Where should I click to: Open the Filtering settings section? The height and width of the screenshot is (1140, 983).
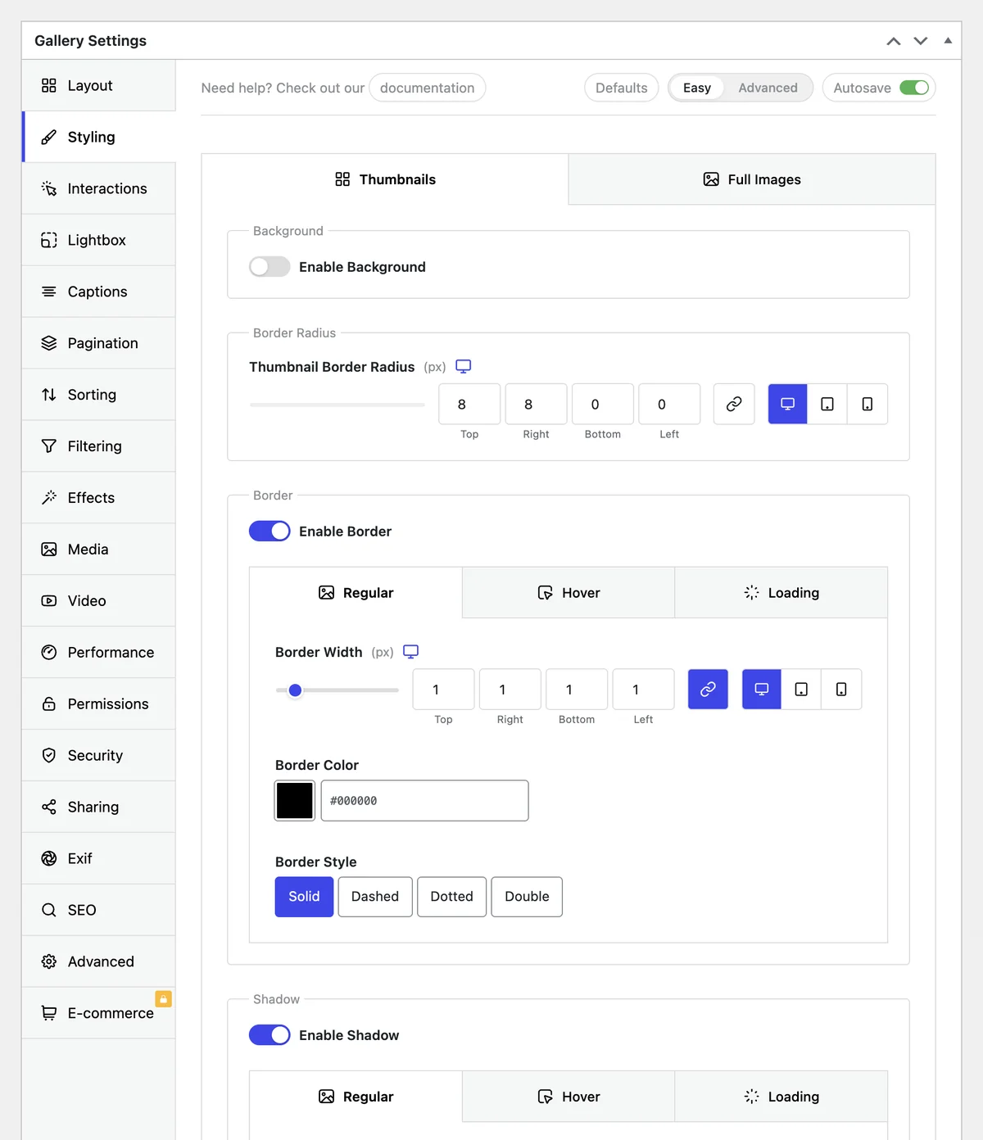tap(98, 446)
